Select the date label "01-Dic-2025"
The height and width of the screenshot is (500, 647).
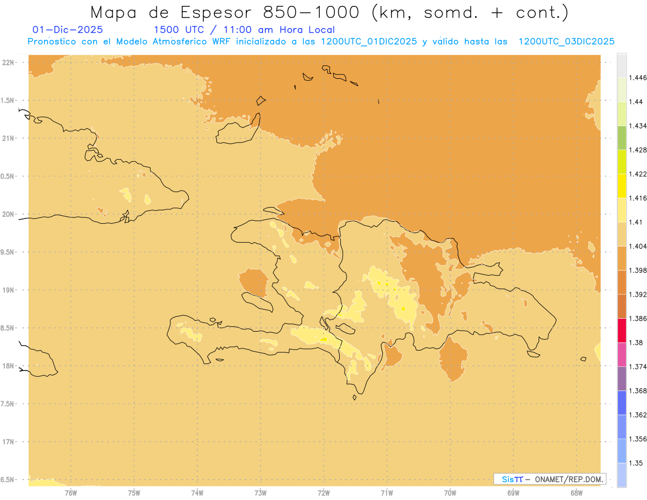click(68, 30)
